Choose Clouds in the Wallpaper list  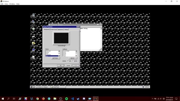coord(69,54)
